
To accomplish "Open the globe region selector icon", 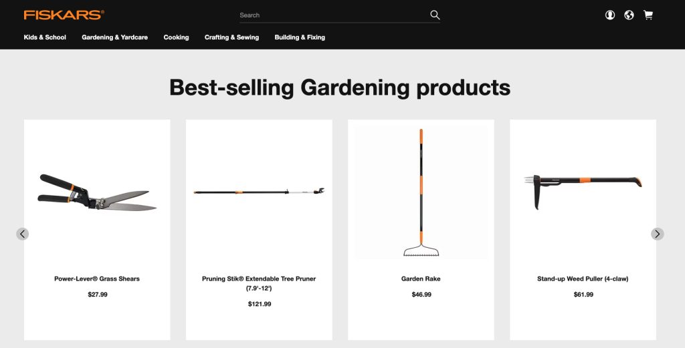I will [629, 15].
